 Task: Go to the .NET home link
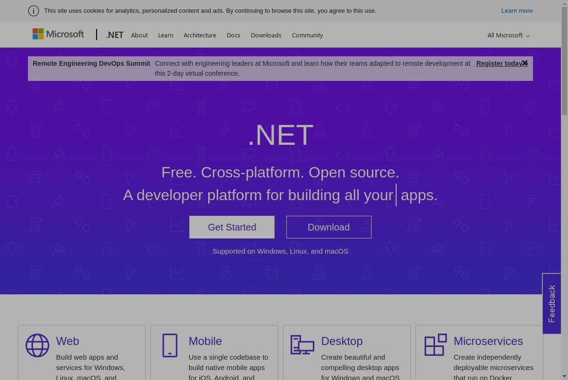coord(115,35)
